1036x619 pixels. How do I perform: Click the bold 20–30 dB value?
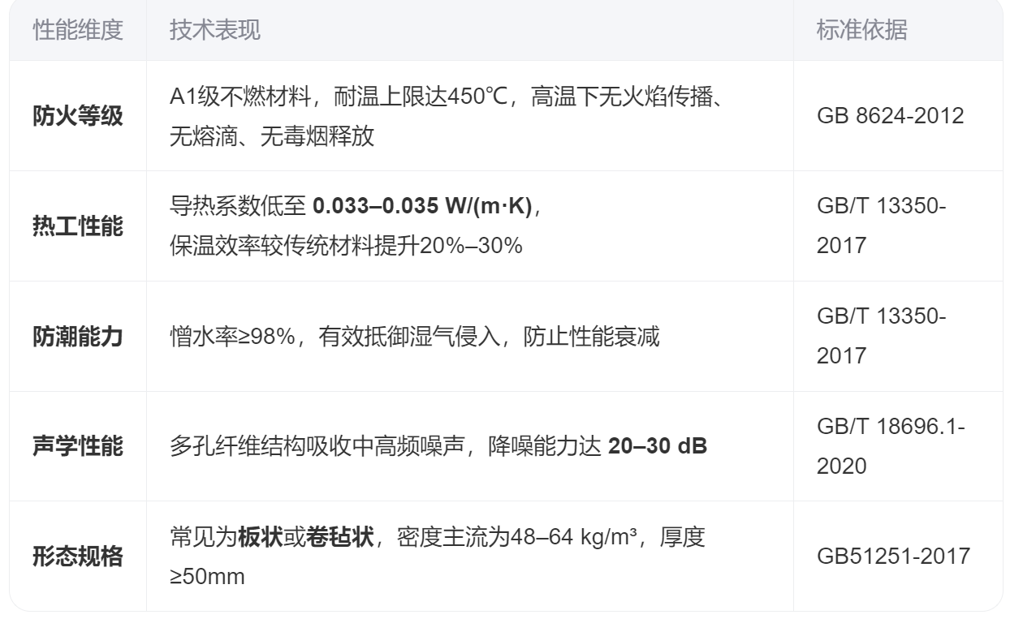658,446
